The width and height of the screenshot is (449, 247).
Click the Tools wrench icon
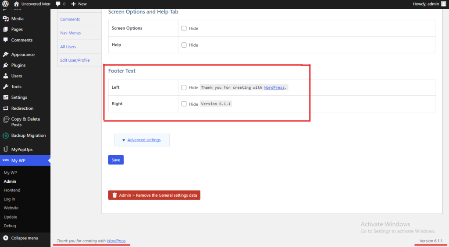[5, 87]
